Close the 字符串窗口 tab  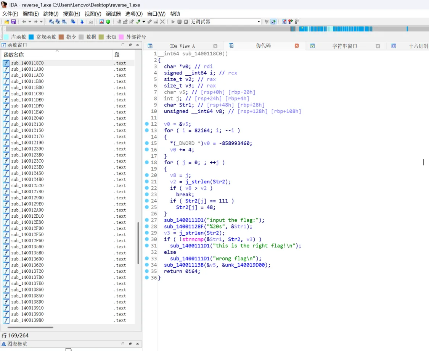pos(378,46)
